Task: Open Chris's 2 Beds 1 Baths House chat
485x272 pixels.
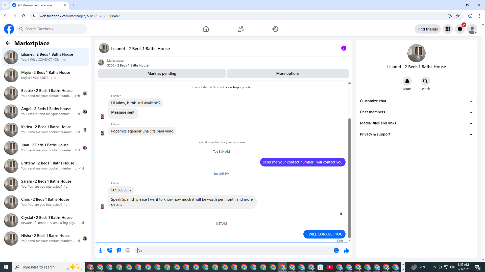Action: 45,202
